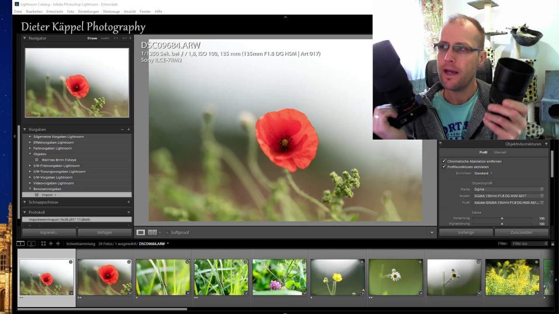Click flag circle on first poppy thumbnail
Screen dimensions: 559x314
(71, 262)
